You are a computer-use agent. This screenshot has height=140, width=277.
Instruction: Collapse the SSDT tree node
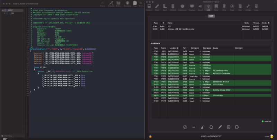pos(2,11)
